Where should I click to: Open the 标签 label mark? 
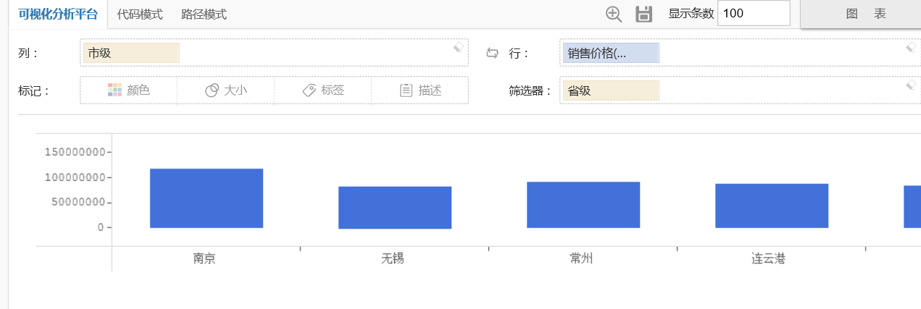[322, 90]
